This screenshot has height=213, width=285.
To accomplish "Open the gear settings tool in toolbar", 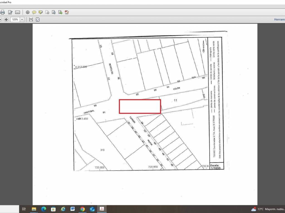I will click(x=28, y=12).
